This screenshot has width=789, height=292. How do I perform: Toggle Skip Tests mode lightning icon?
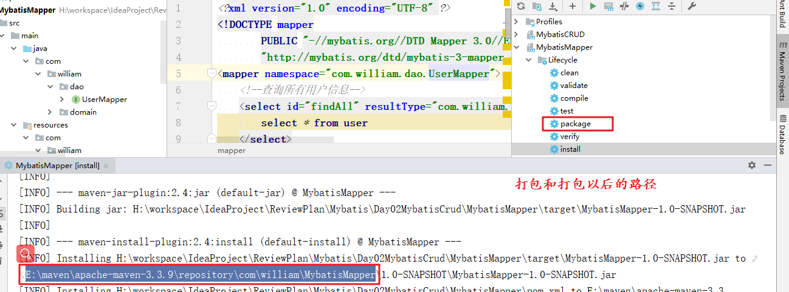(640, 6)
